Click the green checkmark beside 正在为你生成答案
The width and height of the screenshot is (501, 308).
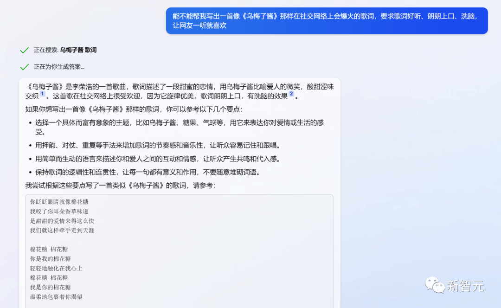[x=24, y=67]
